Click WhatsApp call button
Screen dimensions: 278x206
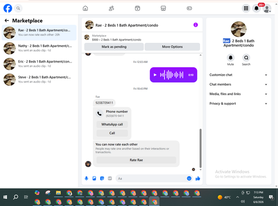pos(112,124)
